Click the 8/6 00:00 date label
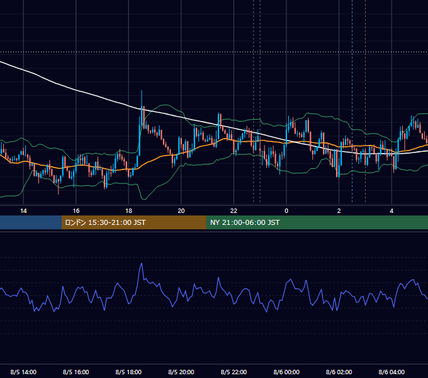 [286, 372]
